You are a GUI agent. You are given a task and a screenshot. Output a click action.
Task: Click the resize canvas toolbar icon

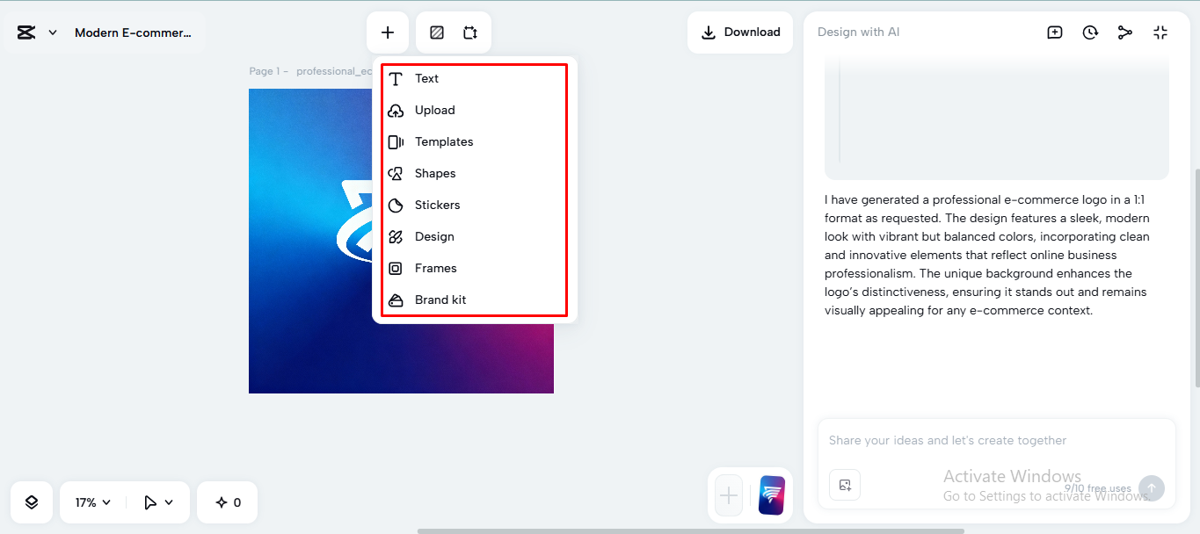point(470,32)
